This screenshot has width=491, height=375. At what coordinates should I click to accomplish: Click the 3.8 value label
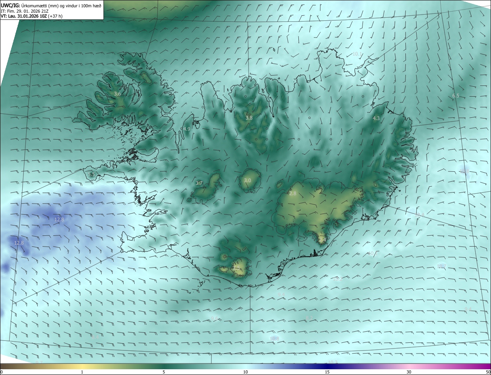249,118
